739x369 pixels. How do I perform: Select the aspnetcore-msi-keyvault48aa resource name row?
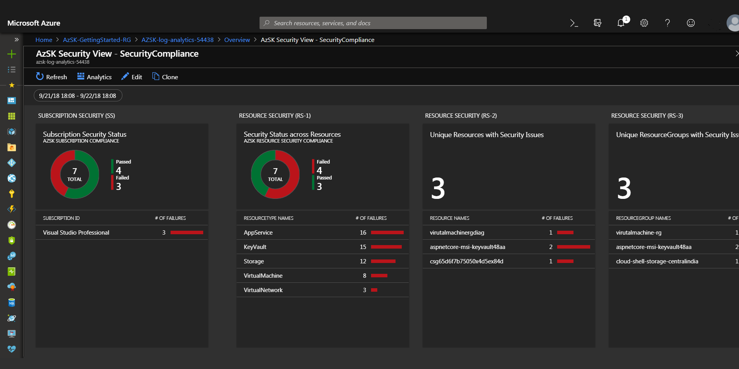tap(509, 247)
